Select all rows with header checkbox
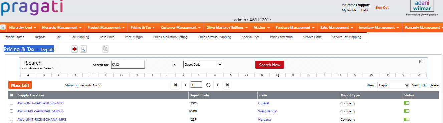The width and height of the screenshot is (443, 123). click(x=12, y=95)
